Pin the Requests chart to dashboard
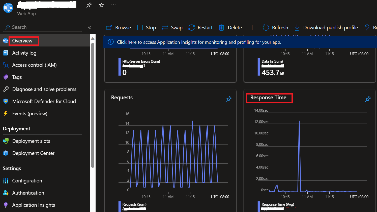Image resolution: width=377 pixels, height=212 pixels. coord(228,99)
